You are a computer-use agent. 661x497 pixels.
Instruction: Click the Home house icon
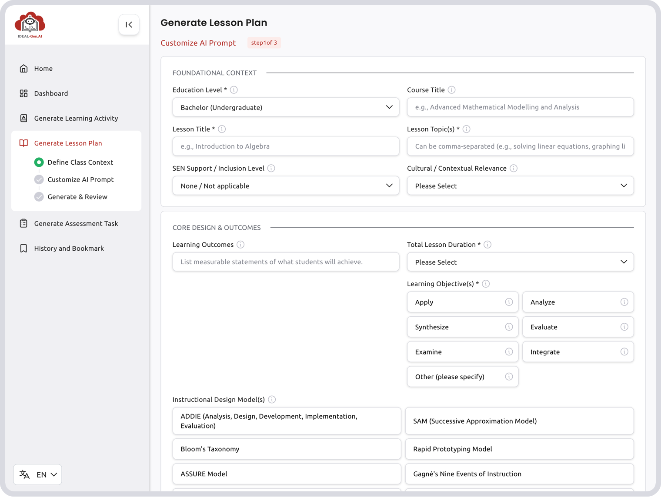pyautogui.click(x=23, y=69)
